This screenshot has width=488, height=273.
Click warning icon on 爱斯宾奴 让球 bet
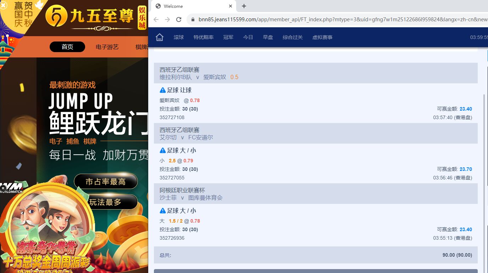point(163,90)
